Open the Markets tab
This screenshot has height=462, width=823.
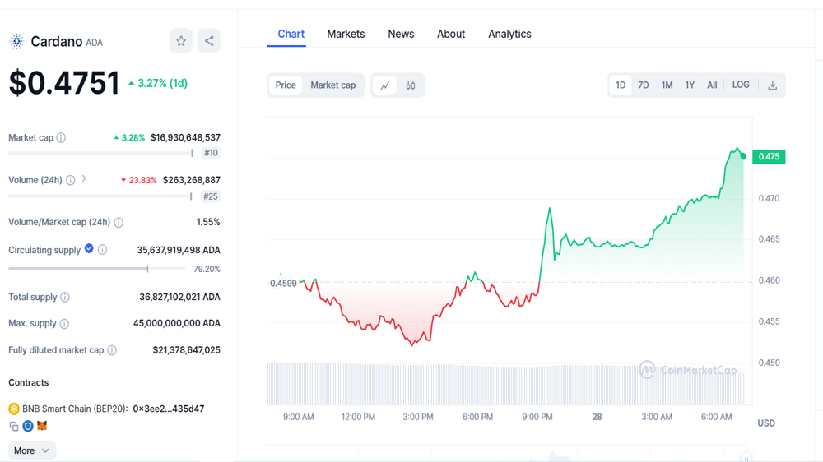[x=346, y=34]
